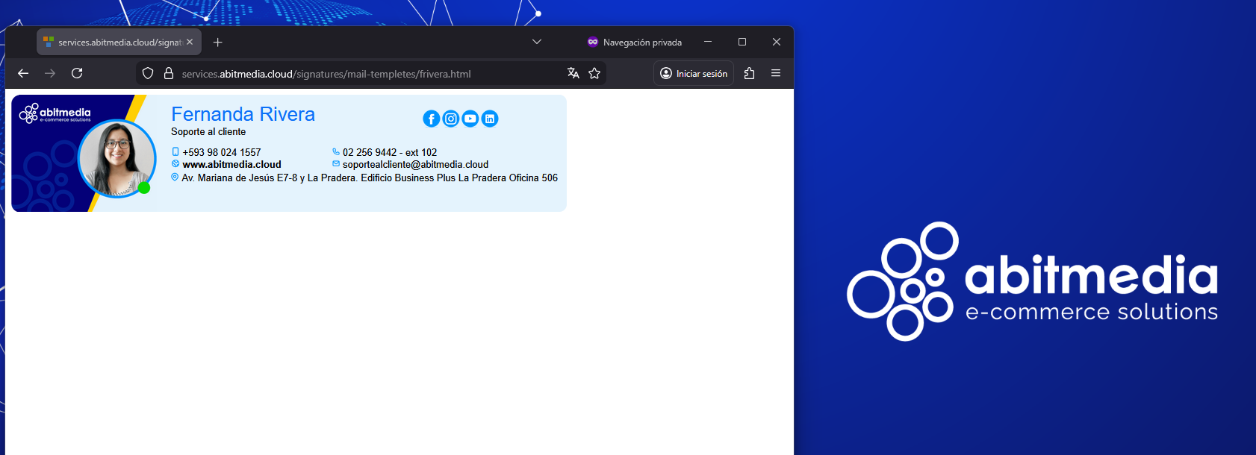Open the www.abitmedia.cloud link
This screenshot has width=1256, height=455.
coord(231,165)
